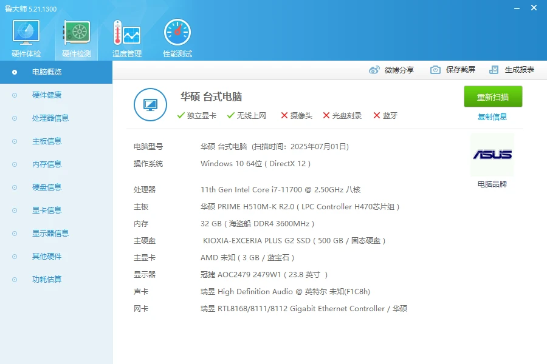Click the bullet beside 硬件健康
The height and width of the screenshot is (364, 547).
coord(15,95)
